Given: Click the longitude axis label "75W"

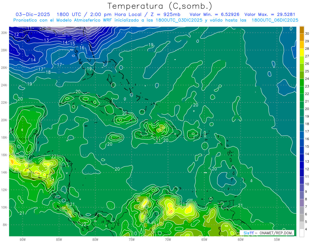Looking at the screenshot, I should [x=132, y=240].
